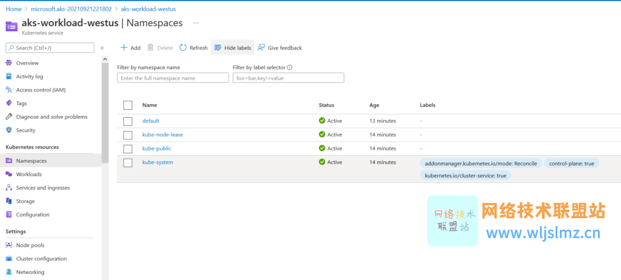Open microsoft.aks-20210921221802 breadcrumb
Viewport: 621px width, 280px height.
(72, 8)
